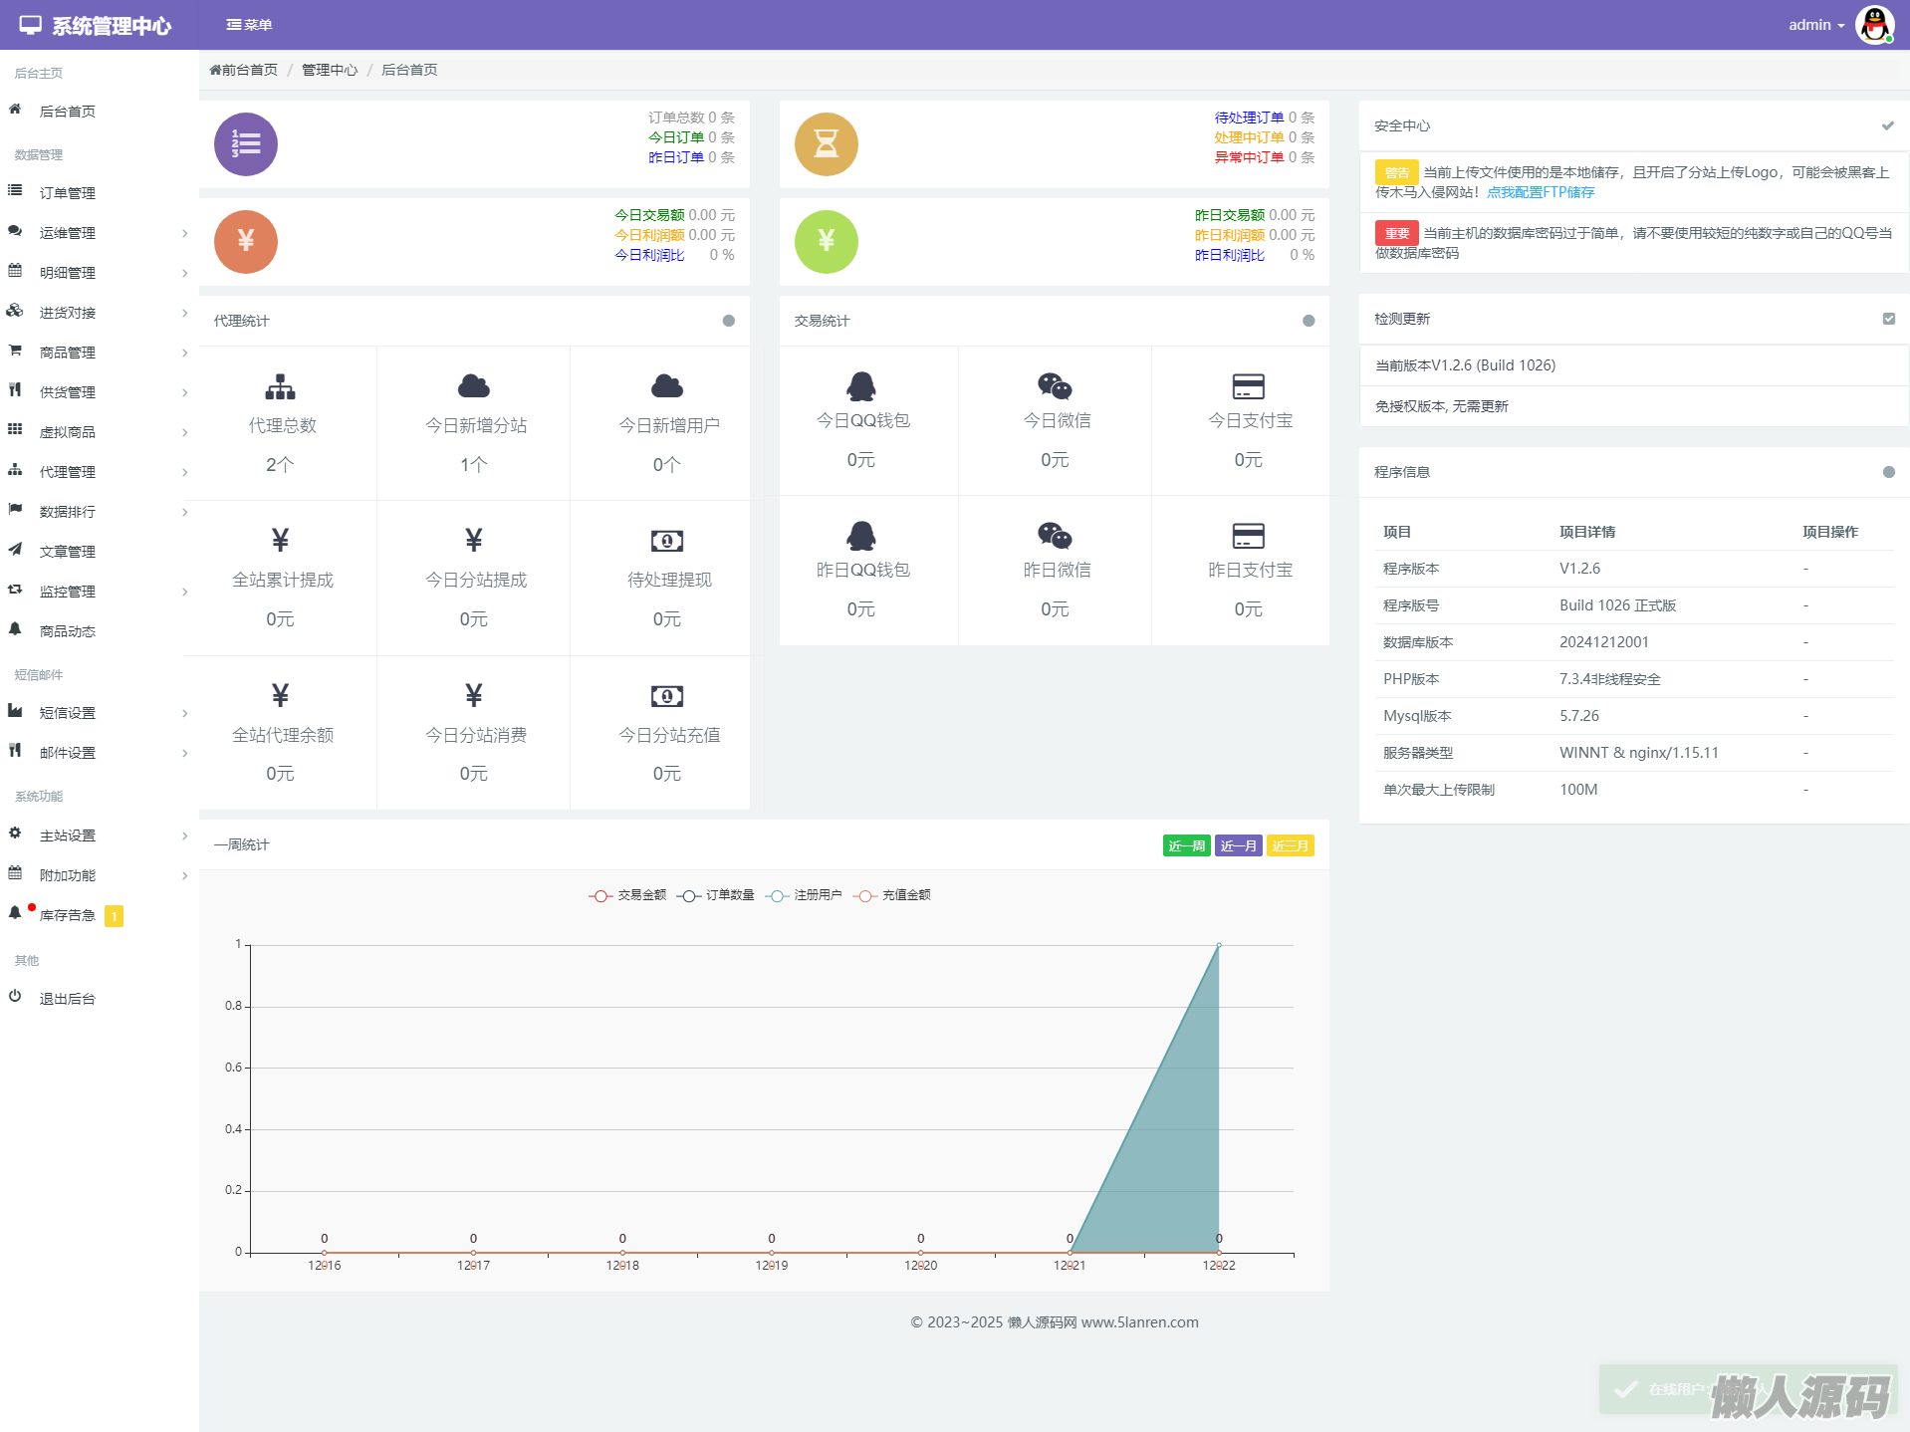
Task: Select the 近一月 chart range button
Action: point(1238,845)
